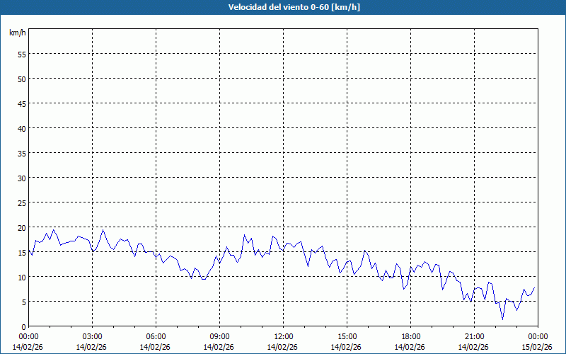Click the 03:00 time label
This screenshot has width=566, height=354.
click(92, 336)
